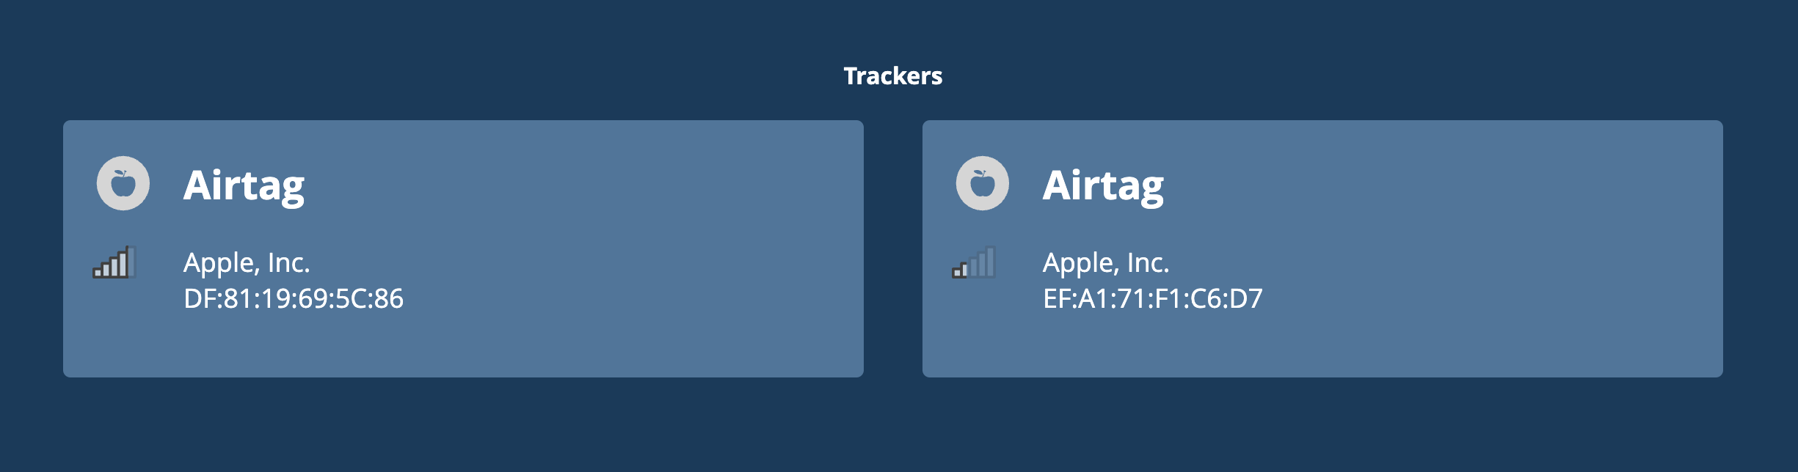Click the strong signal strength icon beside DF:81:19:69:5C:86
The height and width of the screenshot is (472, 1798).
click(x=114, y=262)
